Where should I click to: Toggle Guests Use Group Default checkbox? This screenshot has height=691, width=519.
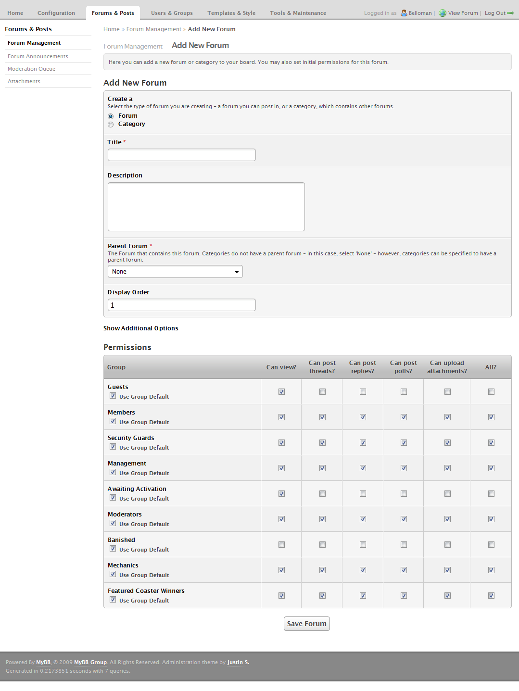[113, 396]
